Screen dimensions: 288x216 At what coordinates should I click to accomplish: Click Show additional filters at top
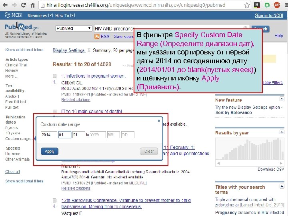(x=24, y=50)
